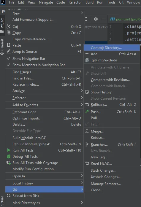The image size is (141, 207).
Task: Click the Branches fork icon
Action: point(87,144)
